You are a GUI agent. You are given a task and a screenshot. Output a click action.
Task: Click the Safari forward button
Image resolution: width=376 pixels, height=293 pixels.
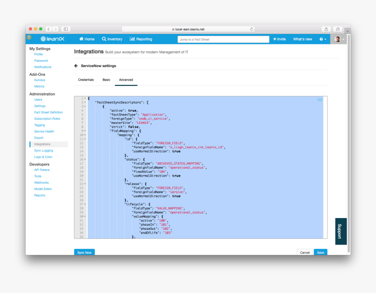[x=56, y=29]
